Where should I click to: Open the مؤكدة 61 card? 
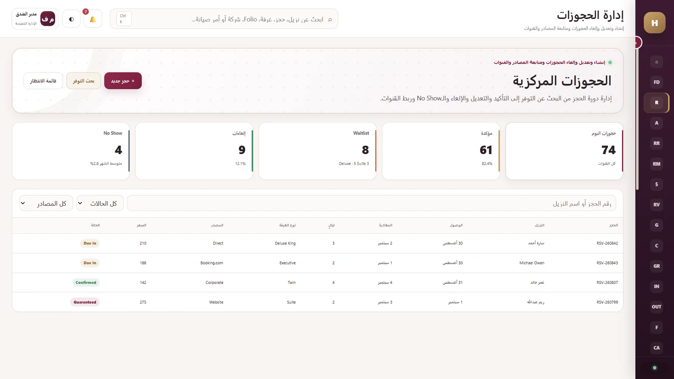coord(441,151)
